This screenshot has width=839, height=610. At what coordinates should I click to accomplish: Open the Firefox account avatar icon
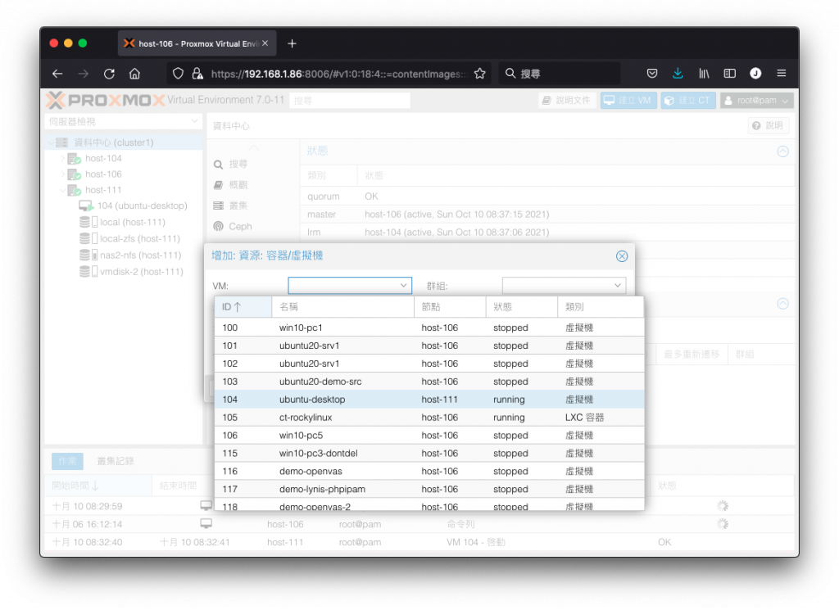pos(755,74)
